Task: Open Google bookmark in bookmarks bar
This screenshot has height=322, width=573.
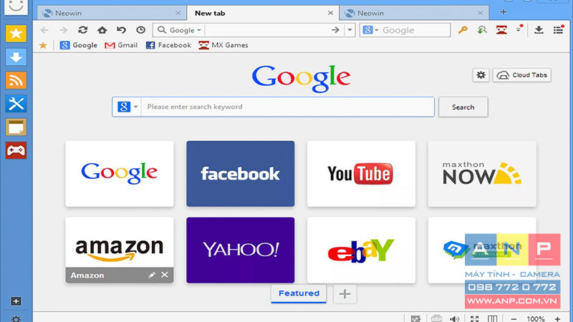Action: click(79, 45)
